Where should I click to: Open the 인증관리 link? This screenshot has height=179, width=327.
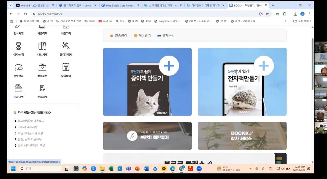(x=119, y=35)
